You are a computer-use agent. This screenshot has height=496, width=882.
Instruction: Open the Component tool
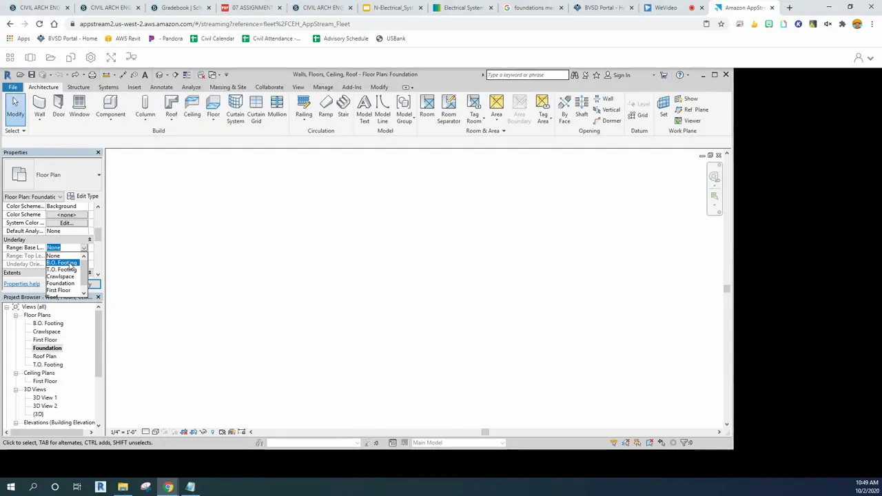pos(110,107)
